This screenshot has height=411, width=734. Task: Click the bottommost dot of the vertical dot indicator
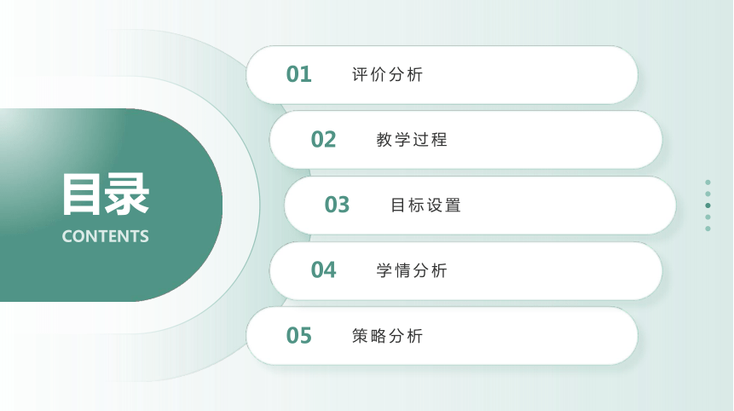708,229
